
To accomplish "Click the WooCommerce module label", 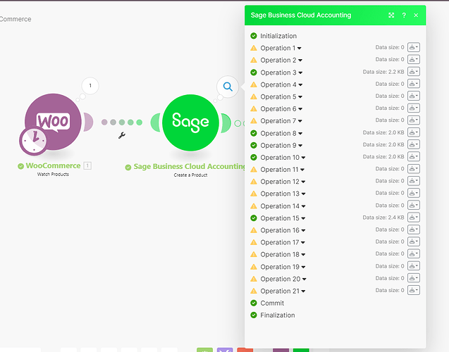I will pos(53,165).
